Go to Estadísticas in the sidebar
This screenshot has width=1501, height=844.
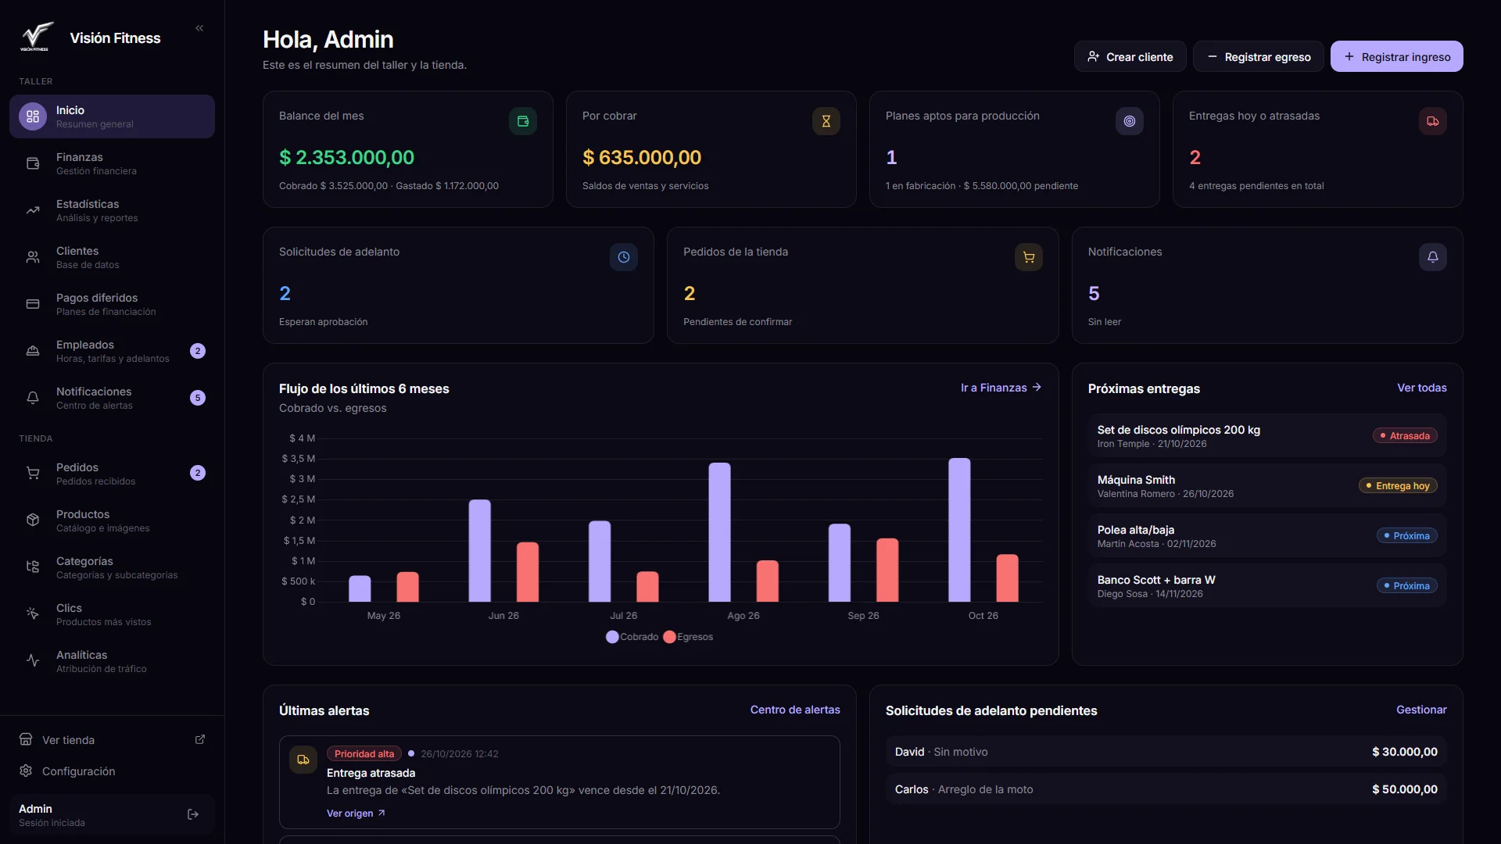[x=112, y=210]
